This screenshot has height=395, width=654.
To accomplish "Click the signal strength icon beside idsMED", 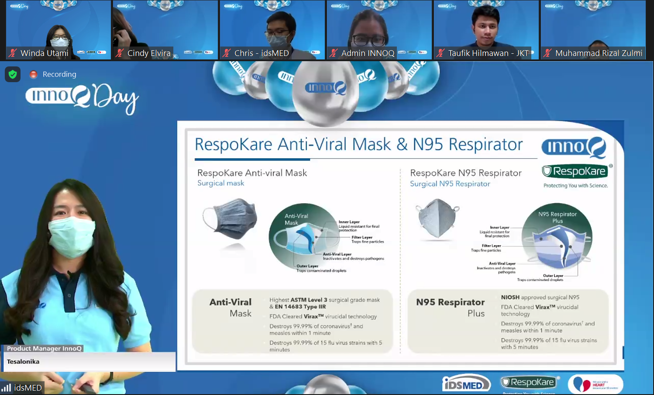I will click(x=6, y=388).
